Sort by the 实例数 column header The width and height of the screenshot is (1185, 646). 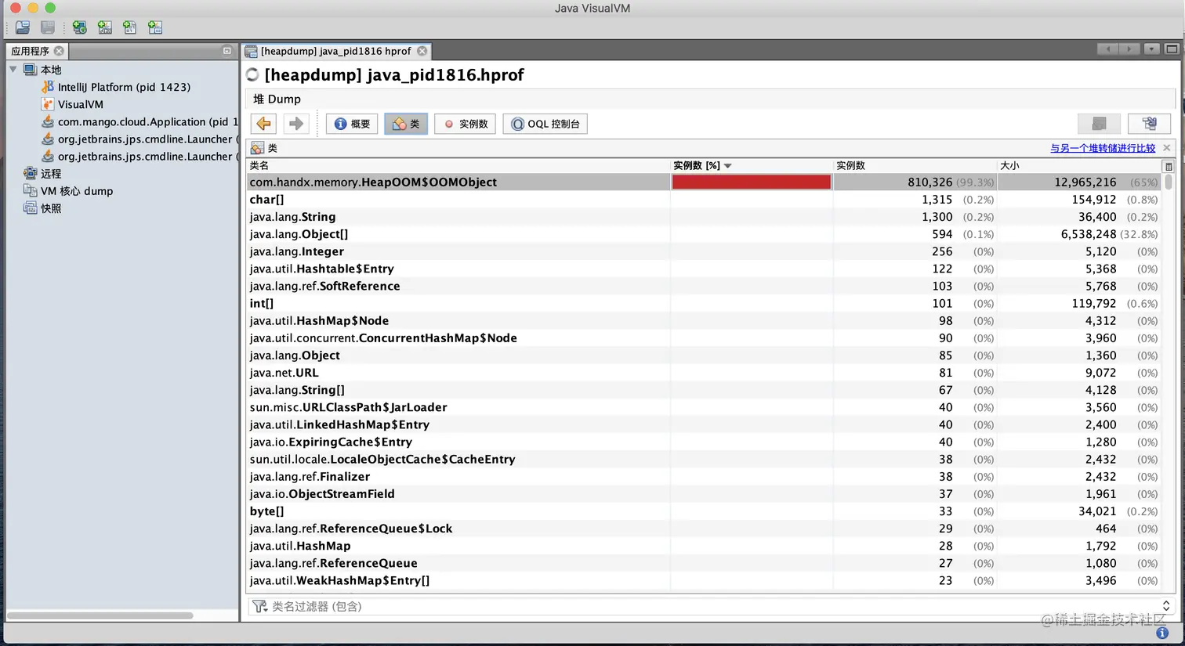[915, 165]
